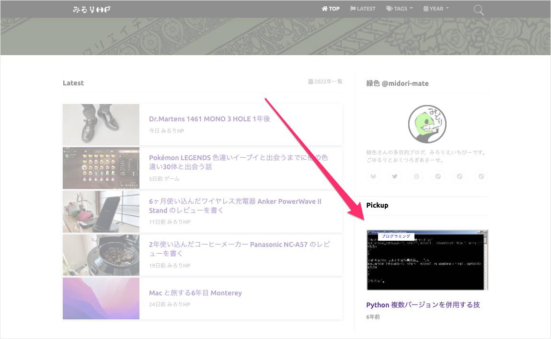Click the 緑色さんの多目的ブログ profile description
Screen dimensions: 551x339
(x=426, y=156)
